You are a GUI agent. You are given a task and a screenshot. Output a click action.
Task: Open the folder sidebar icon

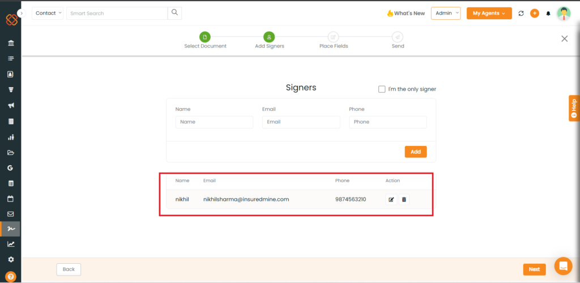tap(11, 153)
